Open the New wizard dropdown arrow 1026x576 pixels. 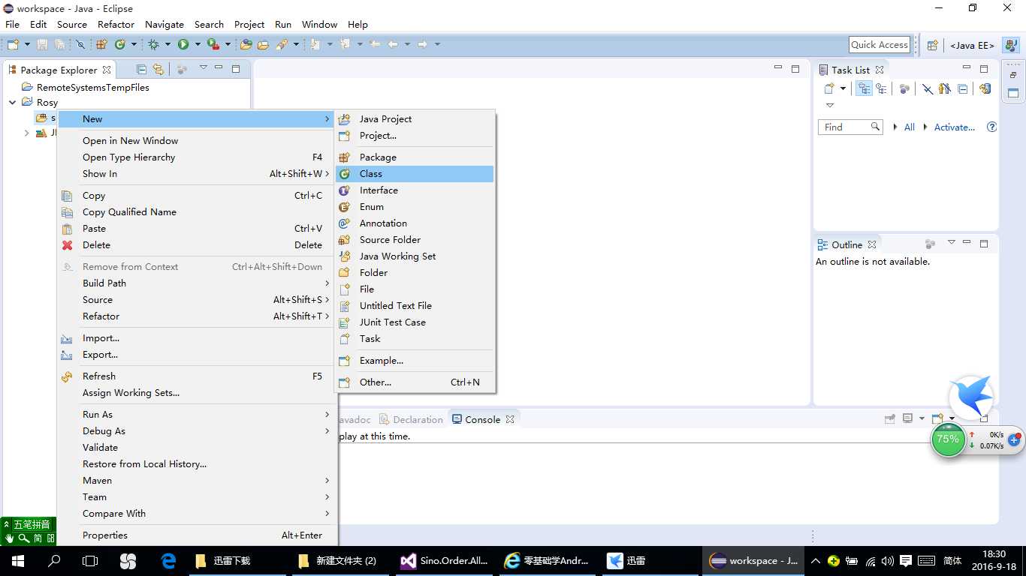tap(27, 44)
